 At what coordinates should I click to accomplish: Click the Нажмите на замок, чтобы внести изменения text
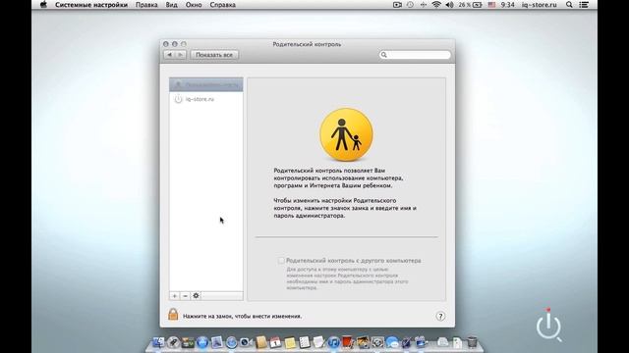243,316
